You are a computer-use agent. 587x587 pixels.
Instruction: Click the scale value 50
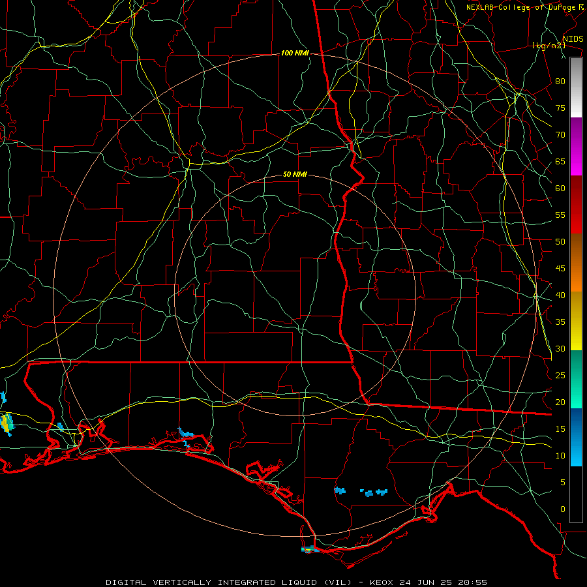560,241
